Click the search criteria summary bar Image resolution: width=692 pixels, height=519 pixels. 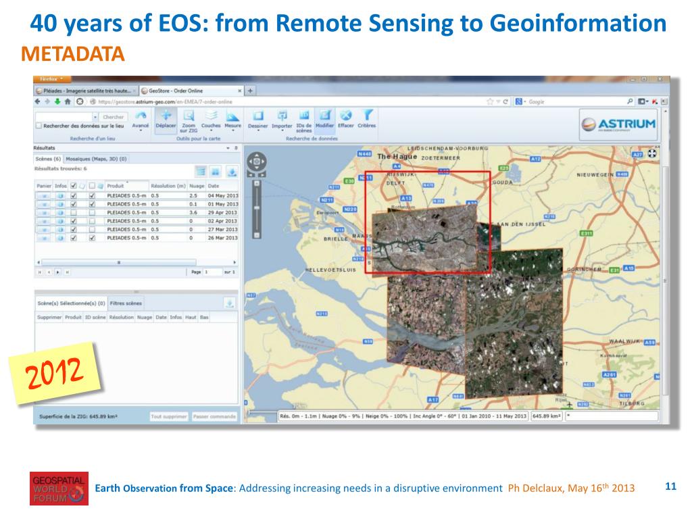coord(403,416)
